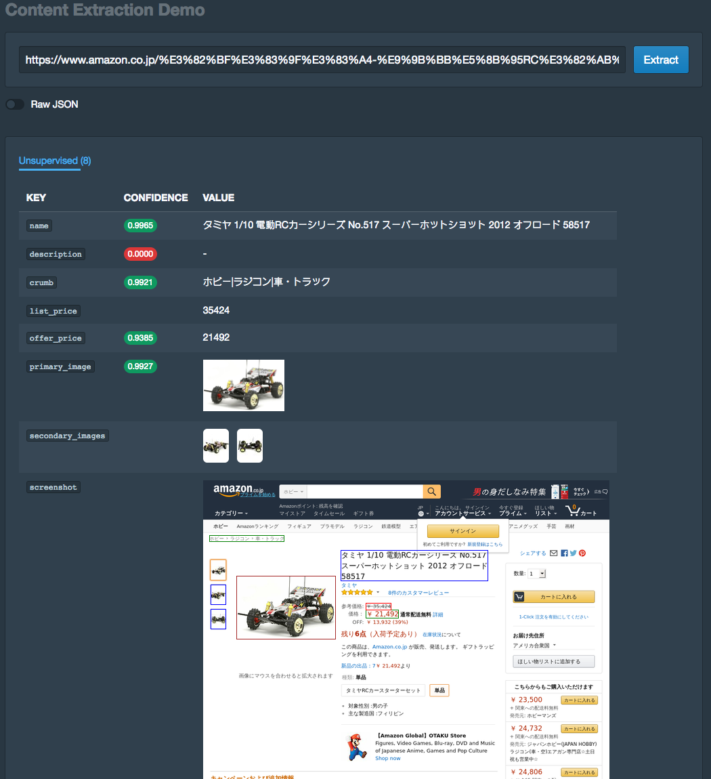Select the 'secondary_images' key label
The width and height of the screenshot is (711, 779).
point(68,436)
